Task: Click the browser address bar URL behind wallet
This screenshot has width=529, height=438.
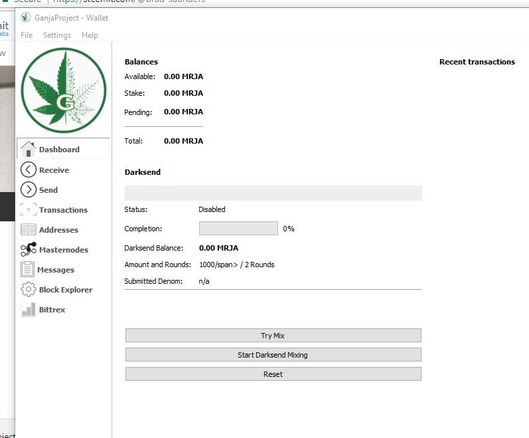Action: pos(129,1)
